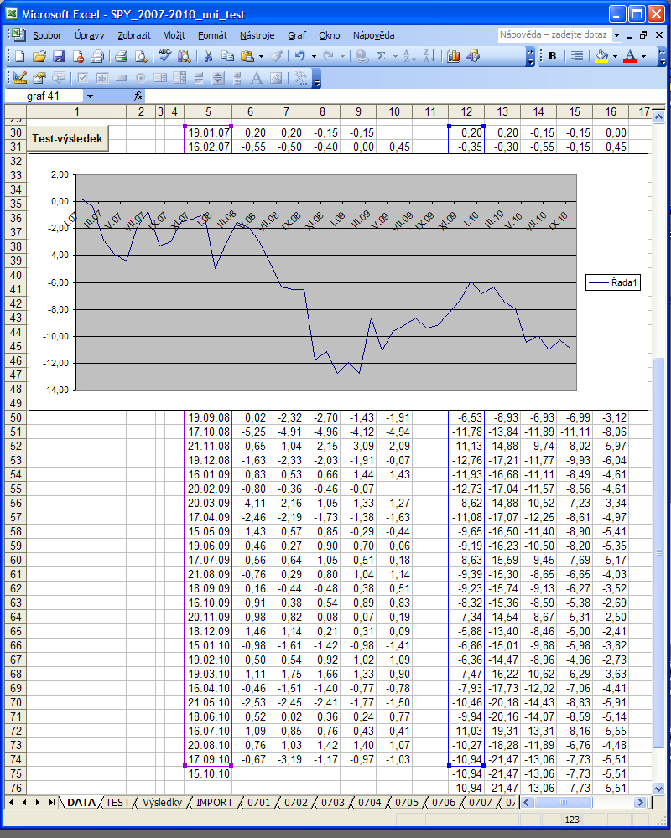Image resolution: width=671 pixels, height=838 pixels.
Task: Create a new blank workbook
Action: pyautogui.click(x=20, y=56)
